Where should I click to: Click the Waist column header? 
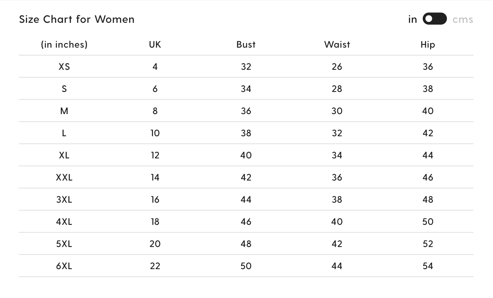pos(337,44)
